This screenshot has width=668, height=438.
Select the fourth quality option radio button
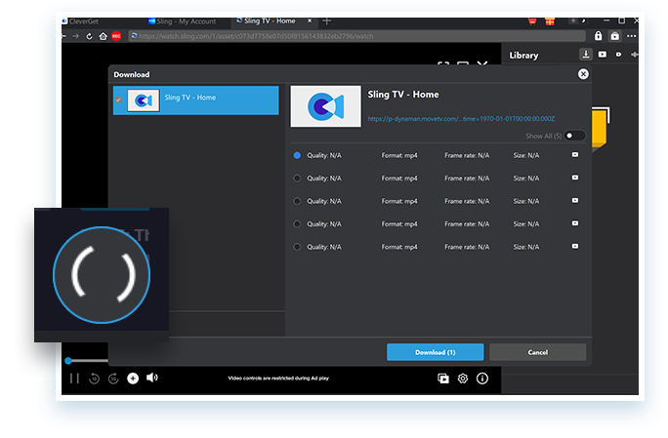tap(297, 224)
